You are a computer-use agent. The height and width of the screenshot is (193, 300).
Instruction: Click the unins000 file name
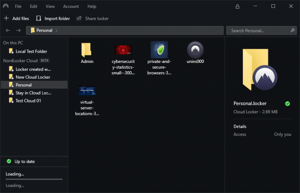click(195, 61)
